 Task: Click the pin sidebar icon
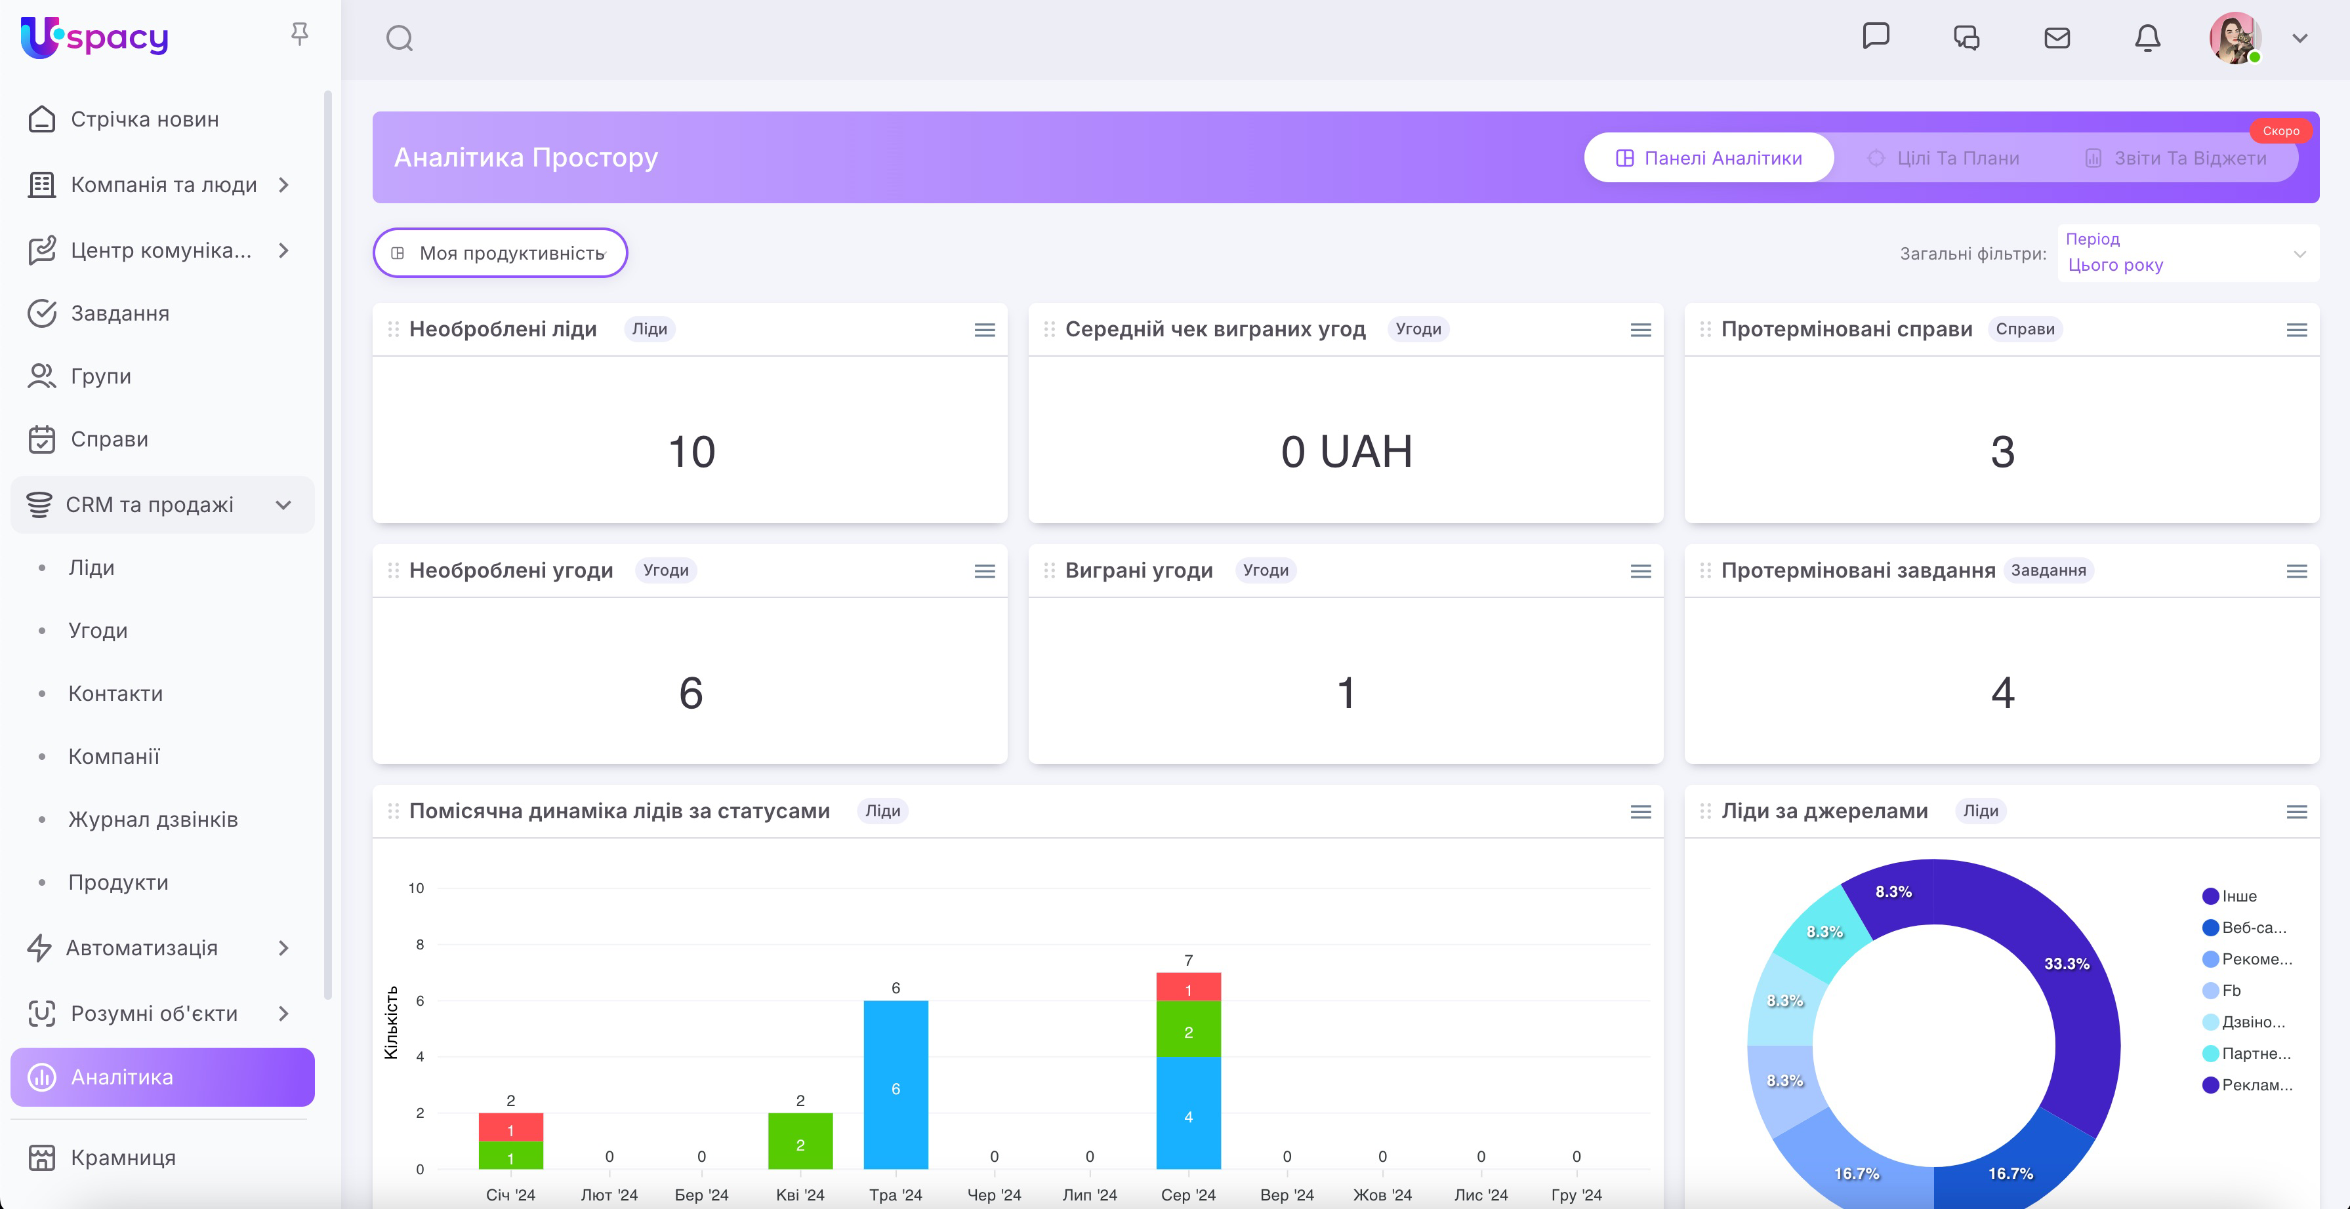(x=299, y=35)
